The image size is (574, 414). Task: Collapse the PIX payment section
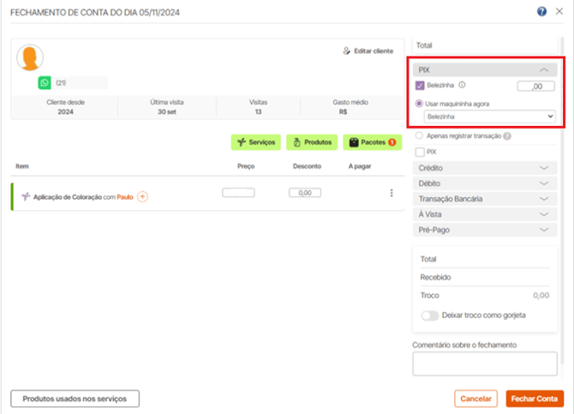(485, 69)
